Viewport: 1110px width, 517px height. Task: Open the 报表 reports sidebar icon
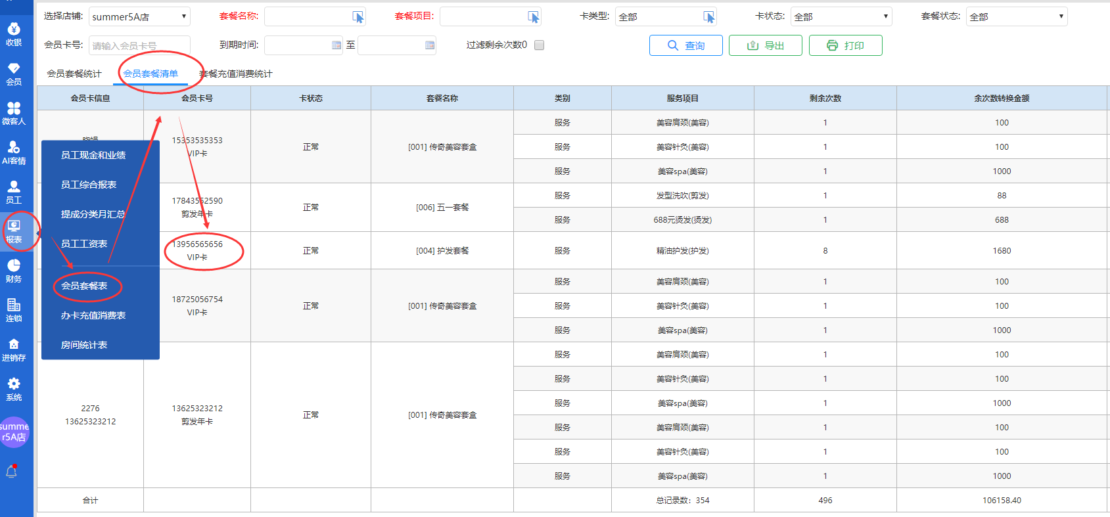tap(14, 231)
